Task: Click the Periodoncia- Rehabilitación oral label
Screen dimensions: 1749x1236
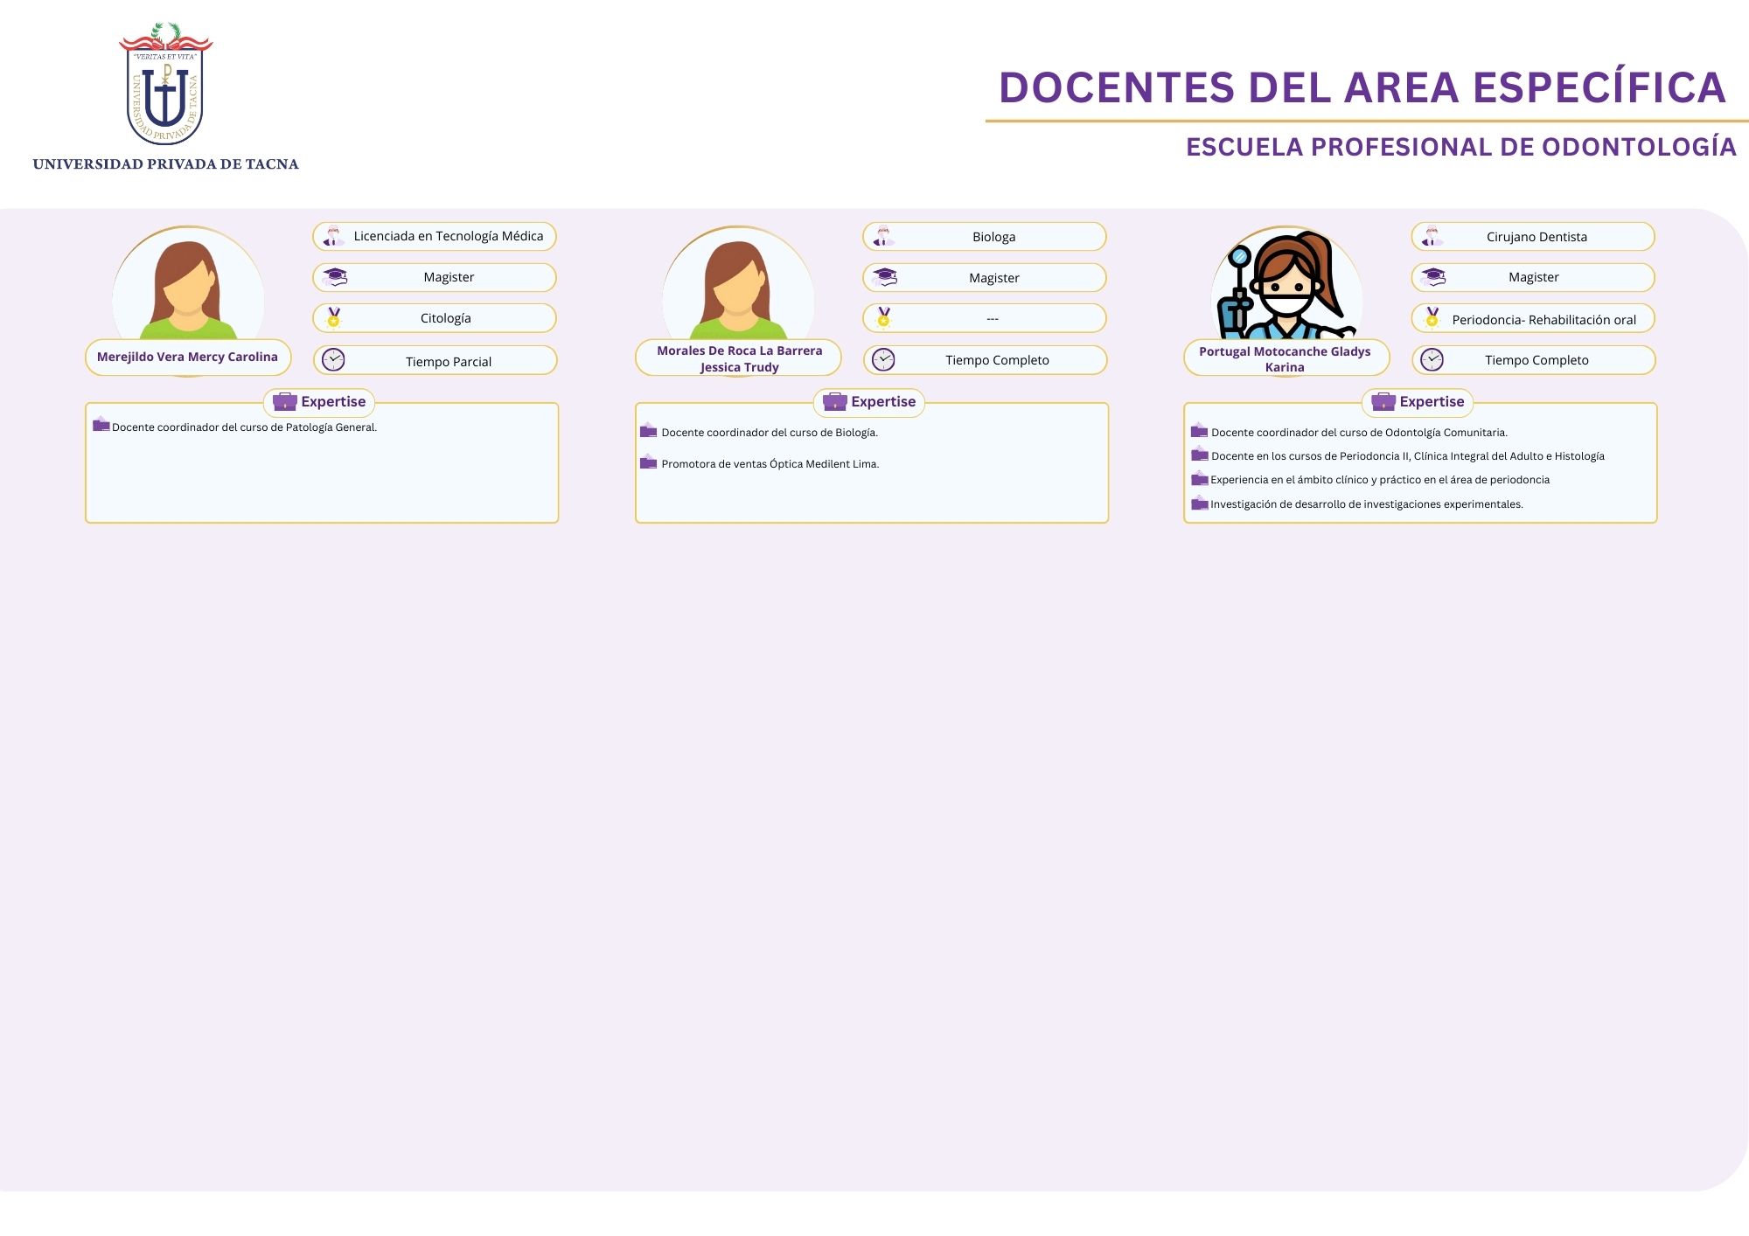Action: [1544, 320]
